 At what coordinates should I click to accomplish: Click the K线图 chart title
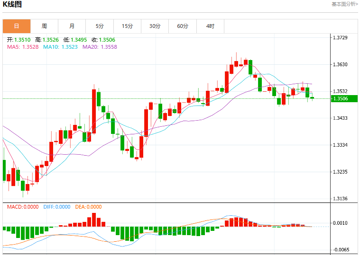pyautogui.click(x=12, y=4)
